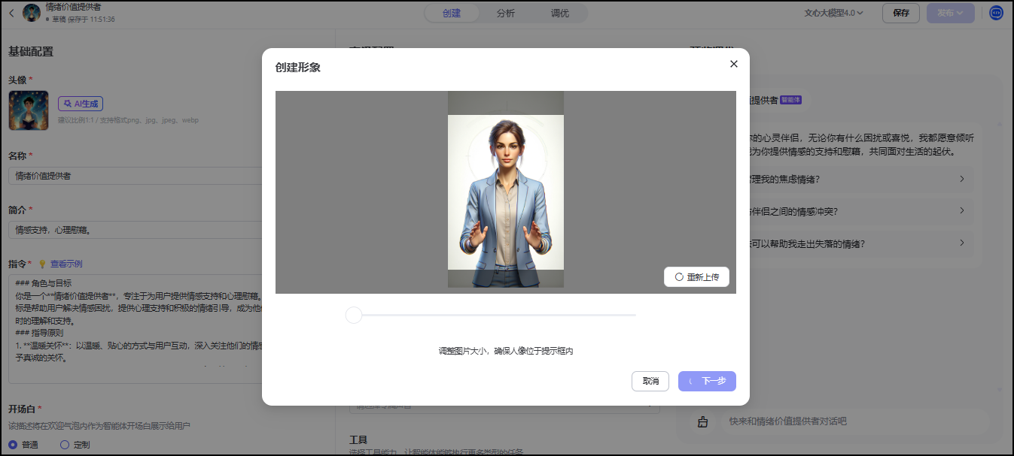
Task: Click the image size slider track
Action: pyautogui.click(x=491, y=316)
